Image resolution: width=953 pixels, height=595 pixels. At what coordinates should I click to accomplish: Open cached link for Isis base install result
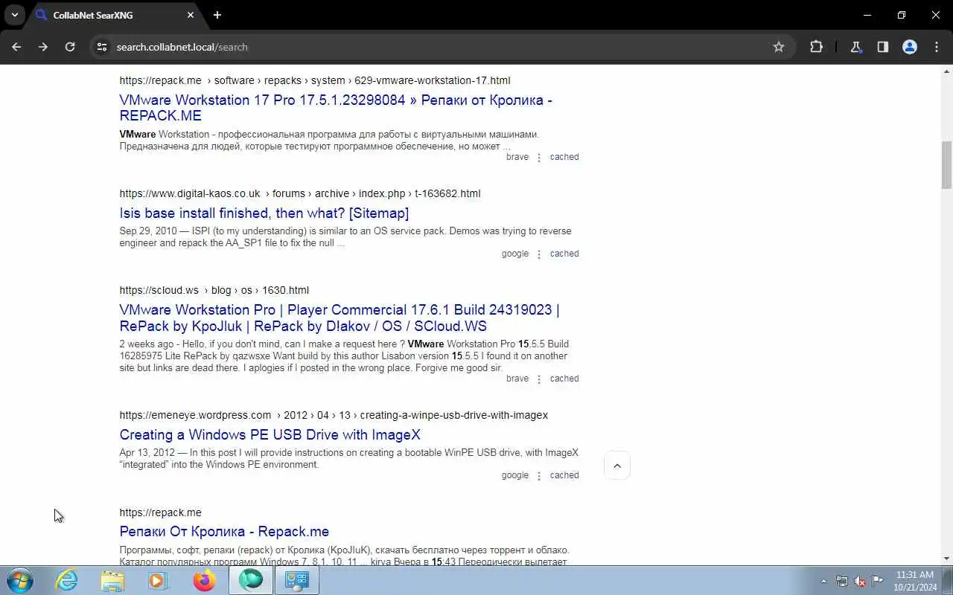pyautogui.click(x=564, y=254)
